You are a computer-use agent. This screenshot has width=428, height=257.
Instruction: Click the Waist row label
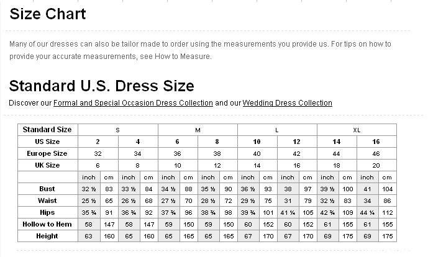[48, 201]
